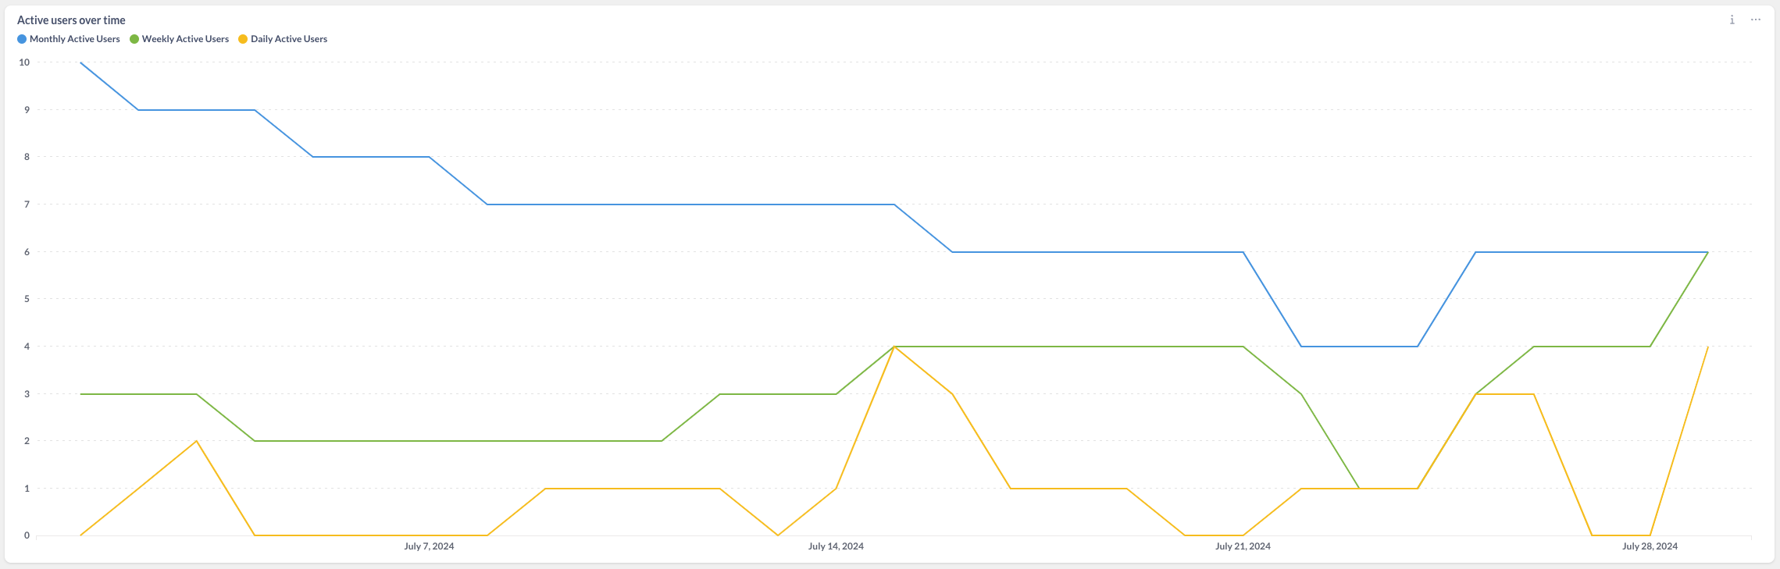Click the y-axis label 10

(x=24, y=62)
